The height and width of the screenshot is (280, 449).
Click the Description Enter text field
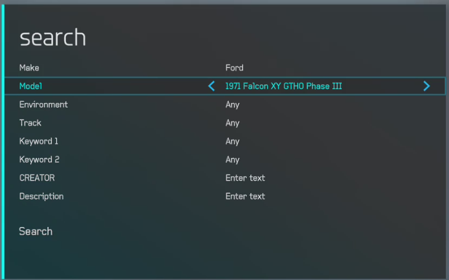pyautogui.click(x=245, y=196)
